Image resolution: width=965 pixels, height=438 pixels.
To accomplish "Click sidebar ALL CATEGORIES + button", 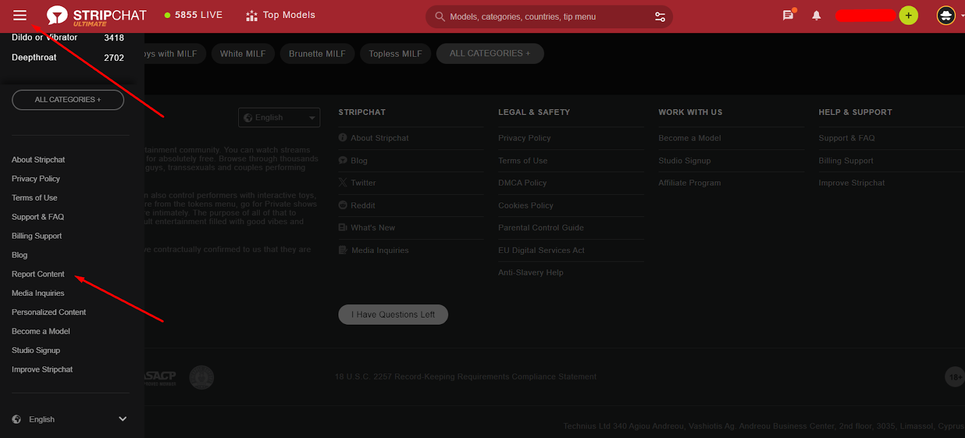I will point(68,100).
